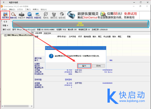Screen dimensions: 151x109
Task: Click the 起始柱面 column header
Action: pos(87,37)
